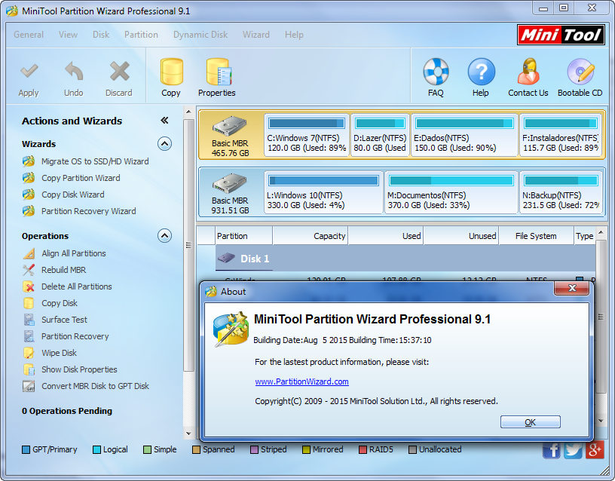Screen dimensions: 615x481
Task: Open the Google Plus social icon
Action: pos(594,449)
